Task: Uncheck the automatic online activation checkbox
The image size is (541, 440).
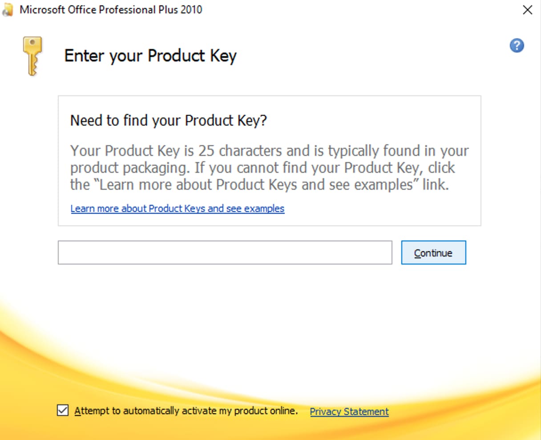Action: 63,410
